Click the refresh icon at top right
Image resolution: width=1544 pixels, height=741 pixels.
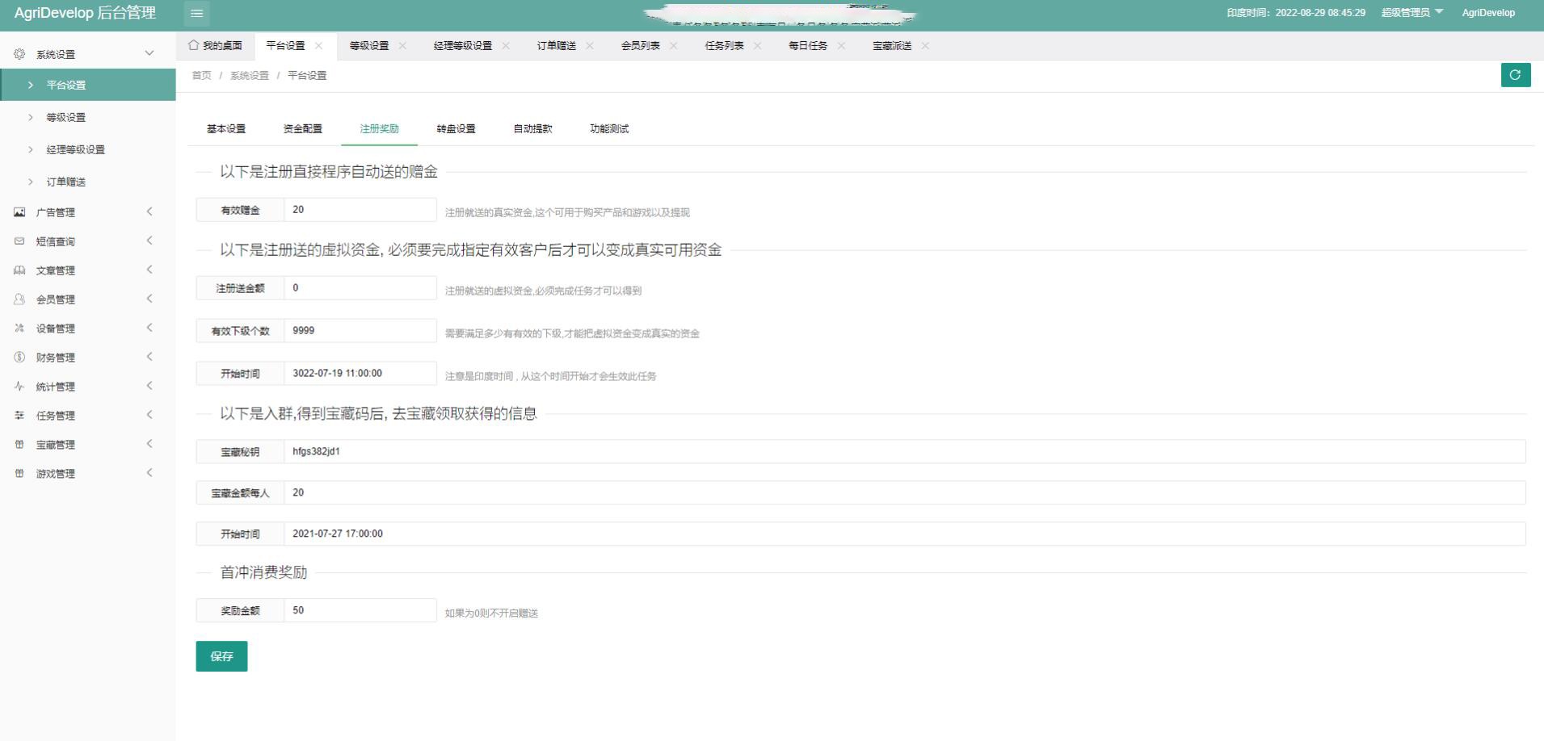(x=1517, y=74)
